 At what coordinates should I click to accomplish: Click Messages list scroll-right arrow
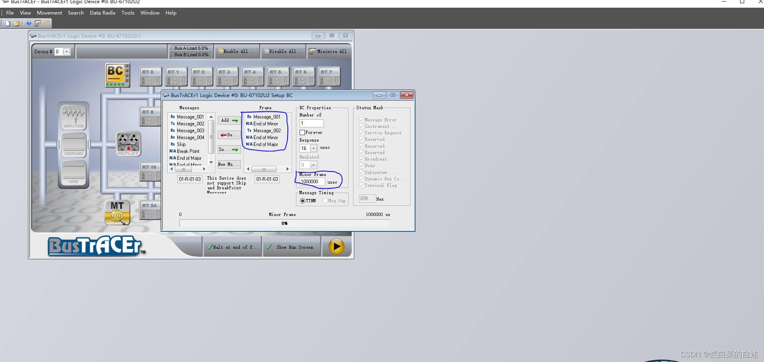[204, 169]
